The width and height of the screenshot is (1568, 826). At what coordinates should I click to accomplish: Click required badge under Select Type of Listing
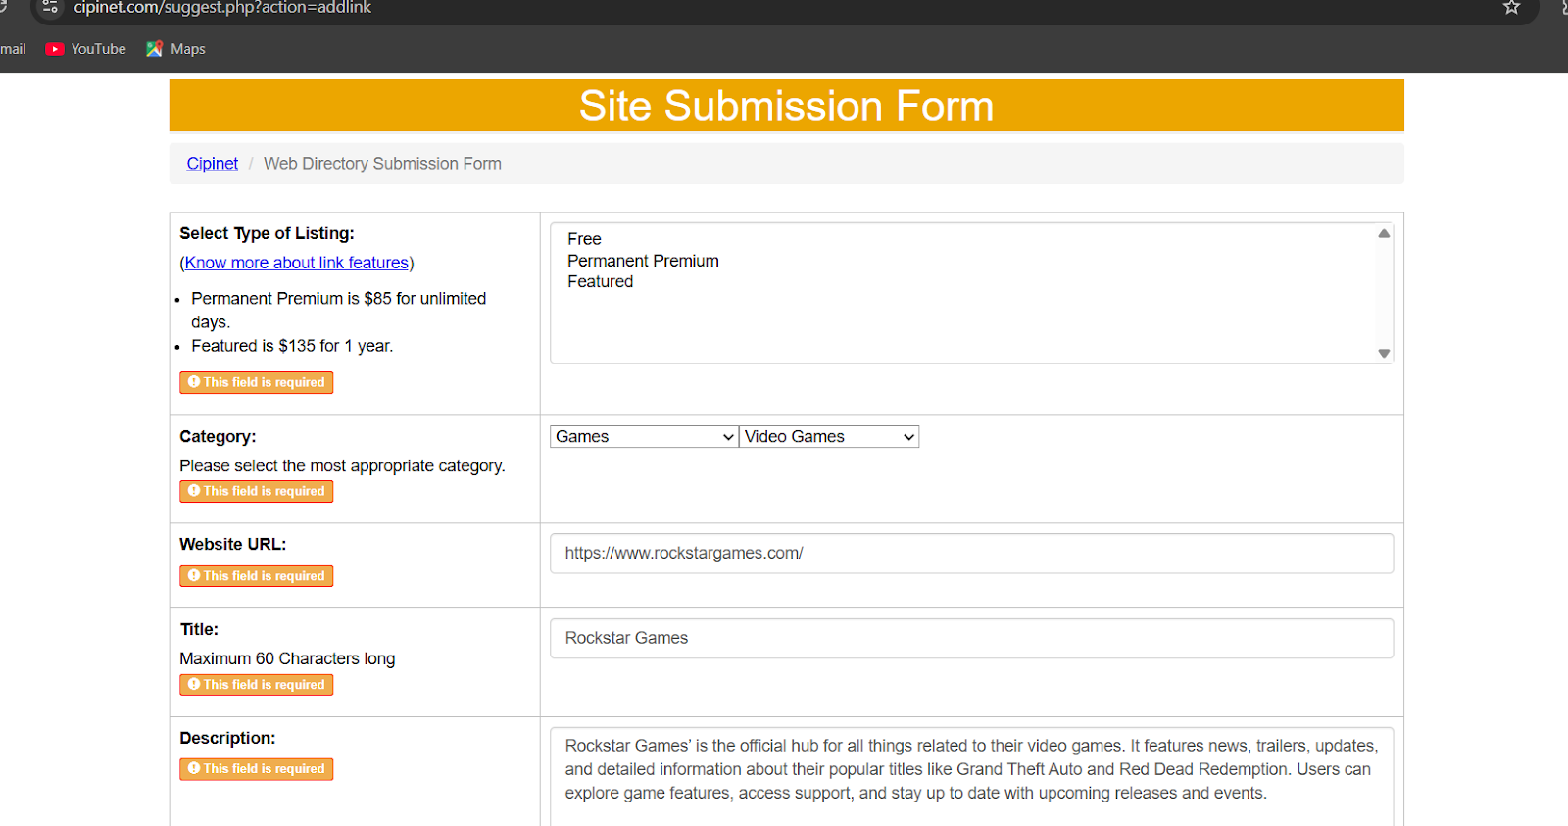tap(257, 383)
